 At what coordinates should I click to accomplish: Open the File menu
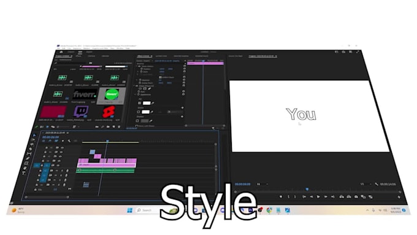[58, 48]
